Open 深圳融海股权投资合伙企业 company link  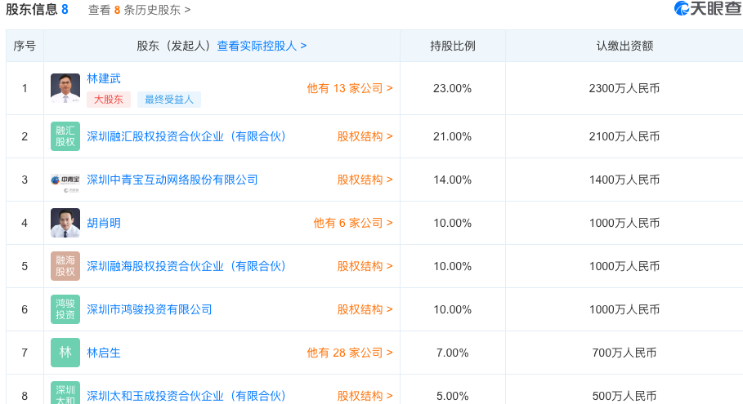pos(186,266)
